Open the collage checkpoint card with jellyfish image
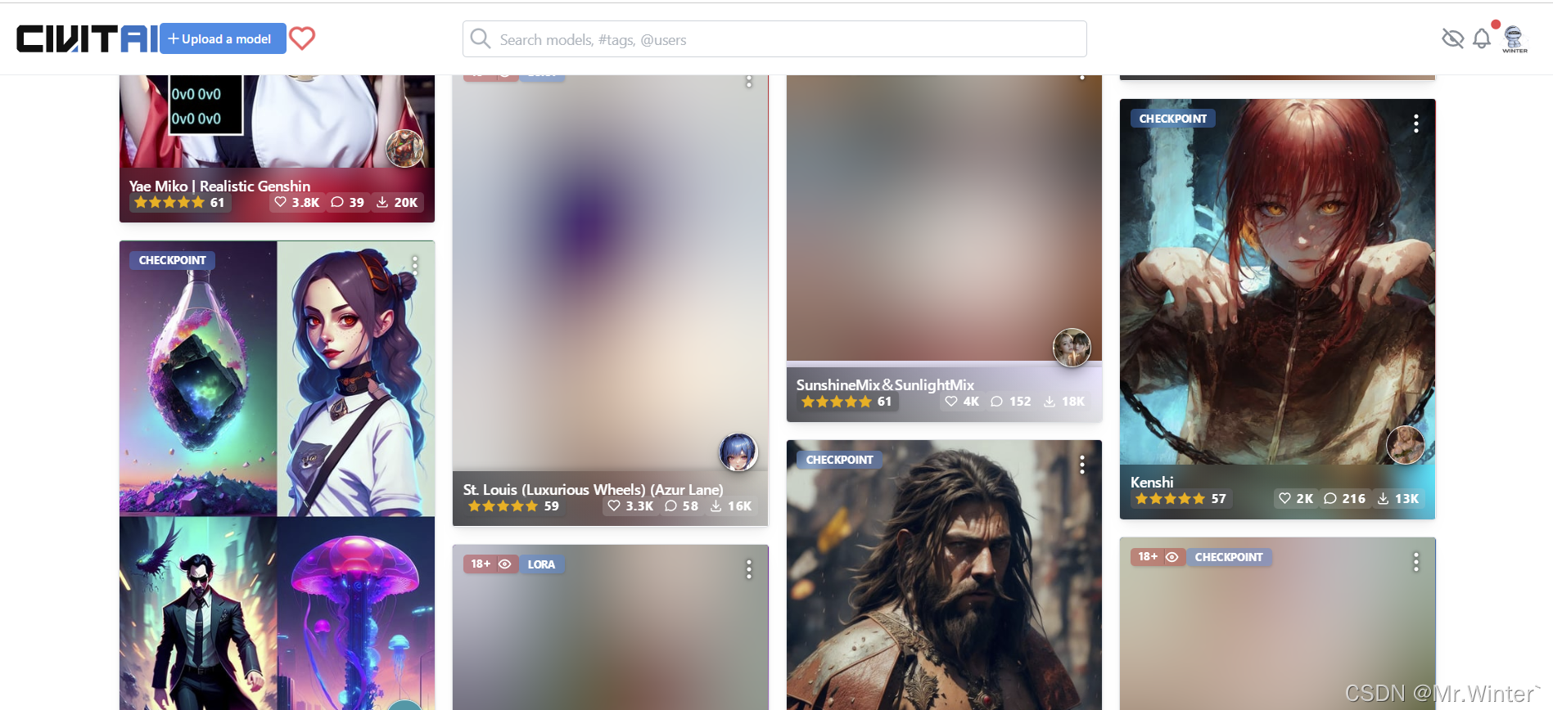 [277, 474]
